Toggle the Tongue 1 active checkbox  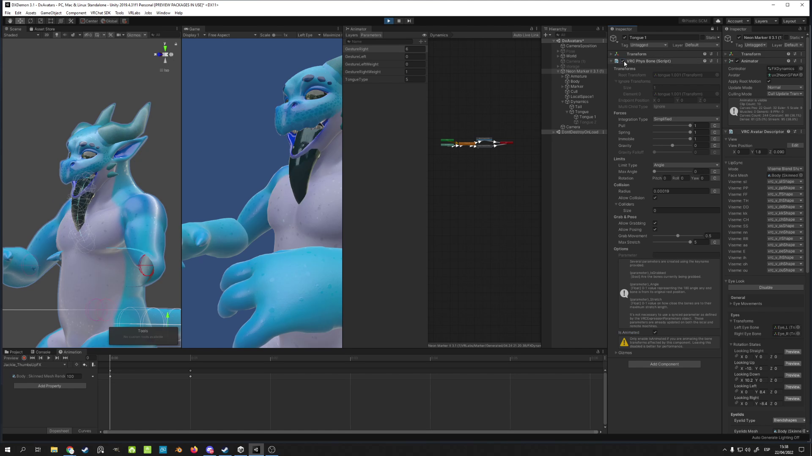625,38
